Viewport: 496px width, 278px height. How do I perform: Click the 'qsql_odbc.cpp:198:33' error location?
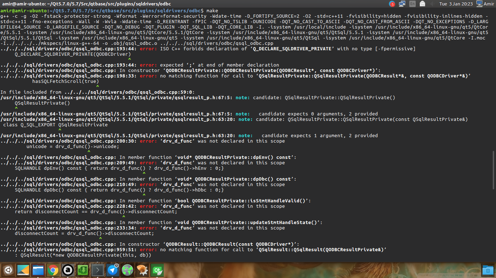click(x=69, y=76)
